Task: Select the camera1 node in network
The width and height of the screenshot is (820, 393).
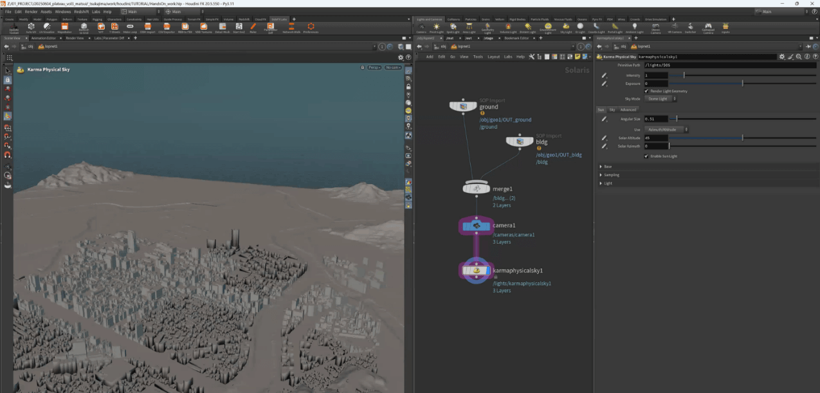Action: (x=477, y=226)
